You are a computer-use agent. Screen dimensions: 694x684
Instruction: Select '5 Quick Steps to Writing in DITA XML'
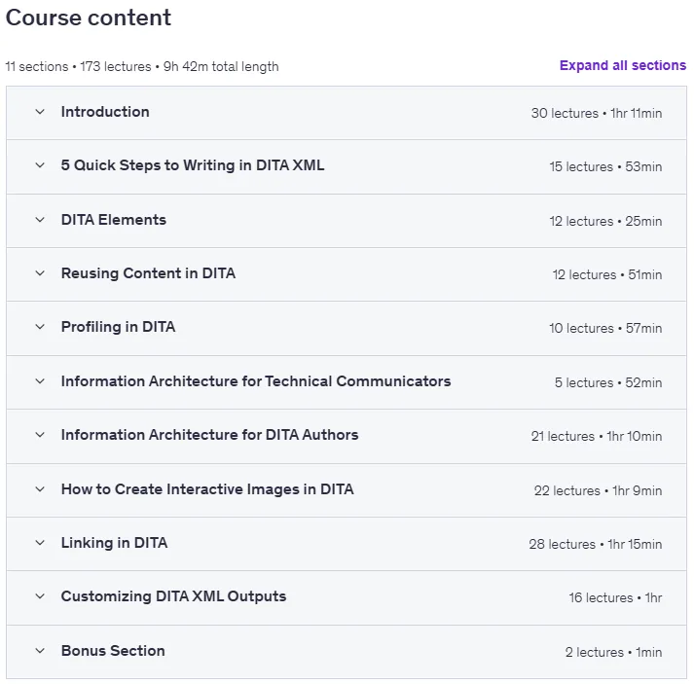[193, 165]
